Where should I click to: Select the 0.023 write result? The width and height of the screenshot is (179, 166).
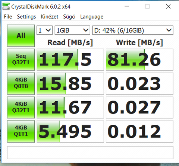pyautogui.click(x=139, y=83)
